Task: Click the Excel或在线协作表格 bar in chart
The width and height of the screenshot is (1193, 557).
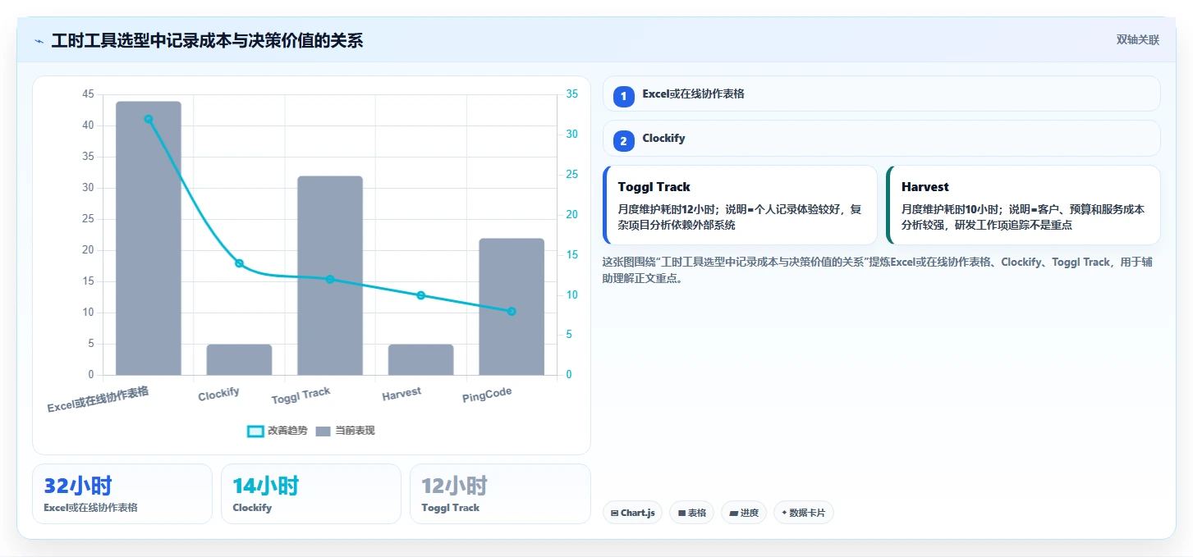Action: tap(149, 238)
